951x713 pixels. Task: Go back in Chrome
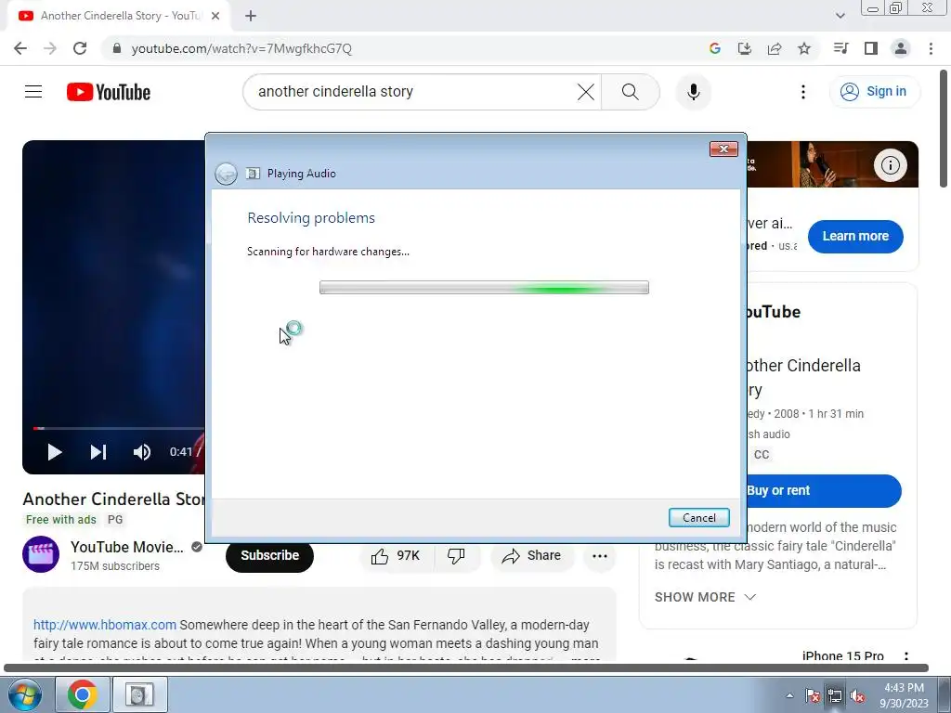pyautogui.click(x=20, y=48)
